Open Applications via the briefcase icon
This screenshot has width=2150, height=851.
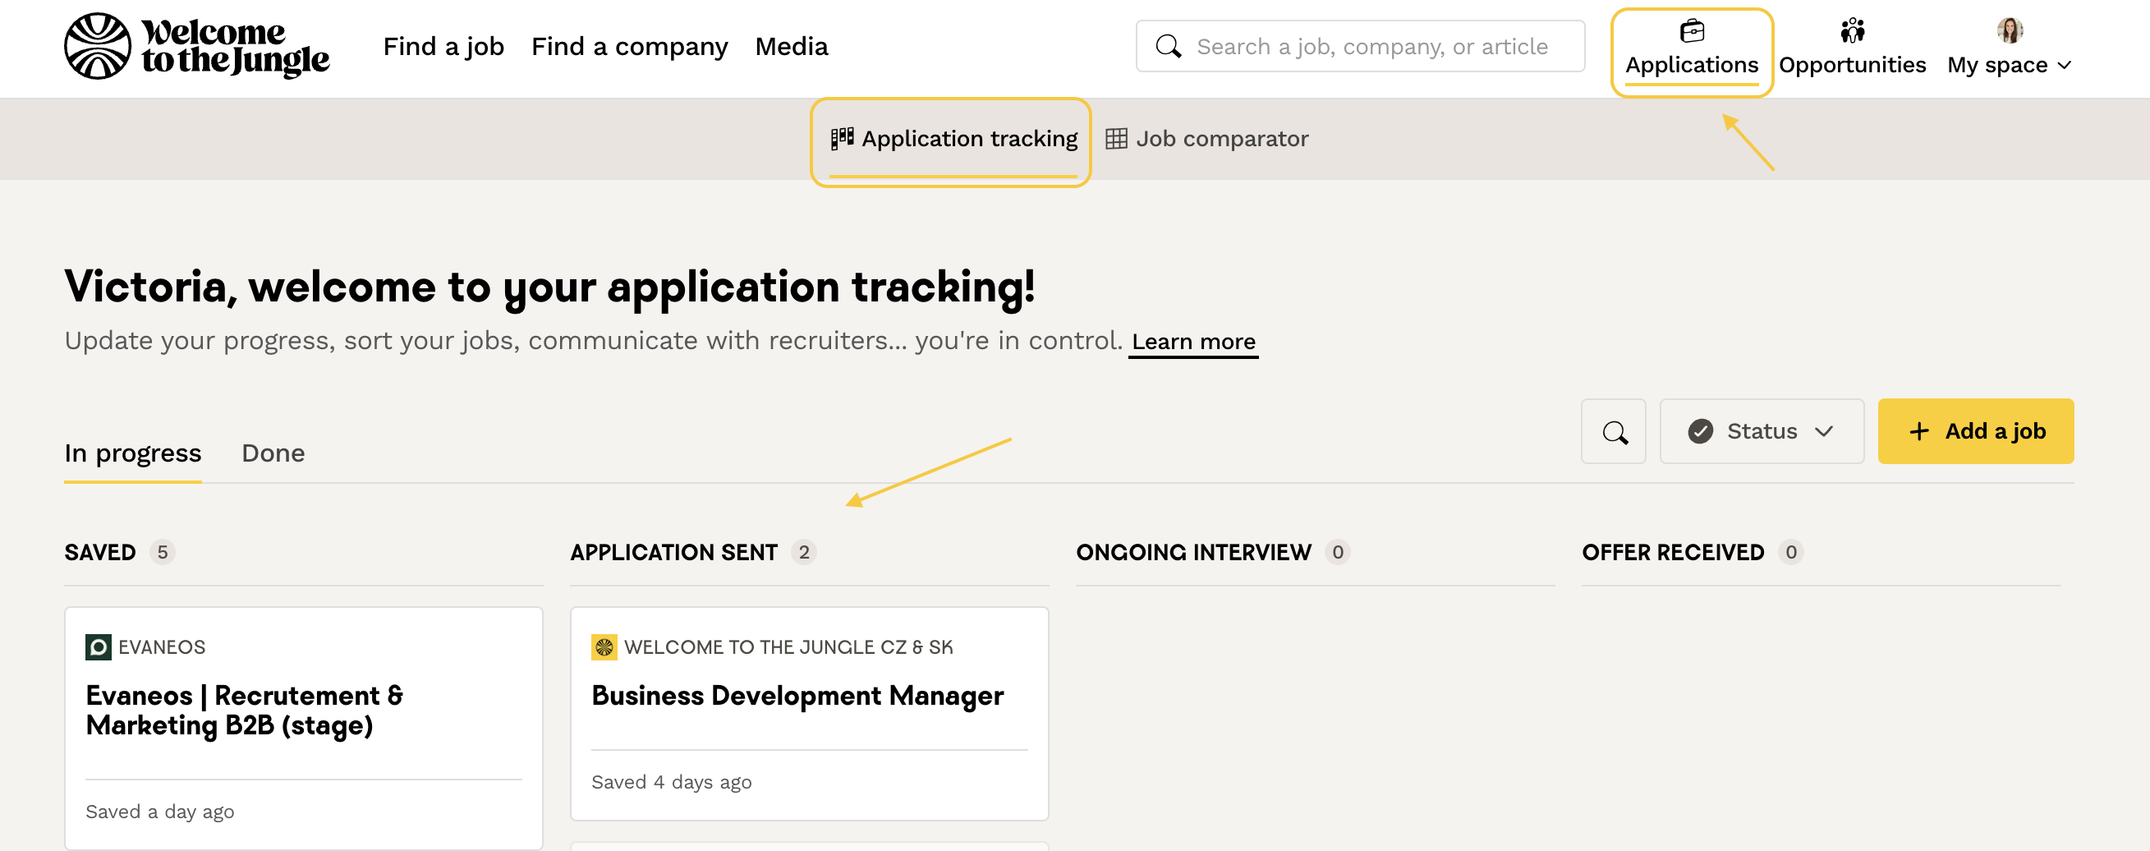click(x=1691, y=31)
